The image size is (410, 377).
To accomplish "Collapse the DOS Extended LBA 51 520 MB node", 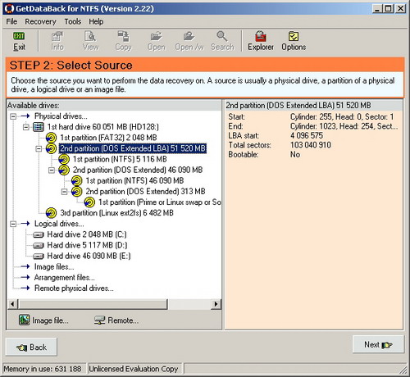I will (39, 148).
